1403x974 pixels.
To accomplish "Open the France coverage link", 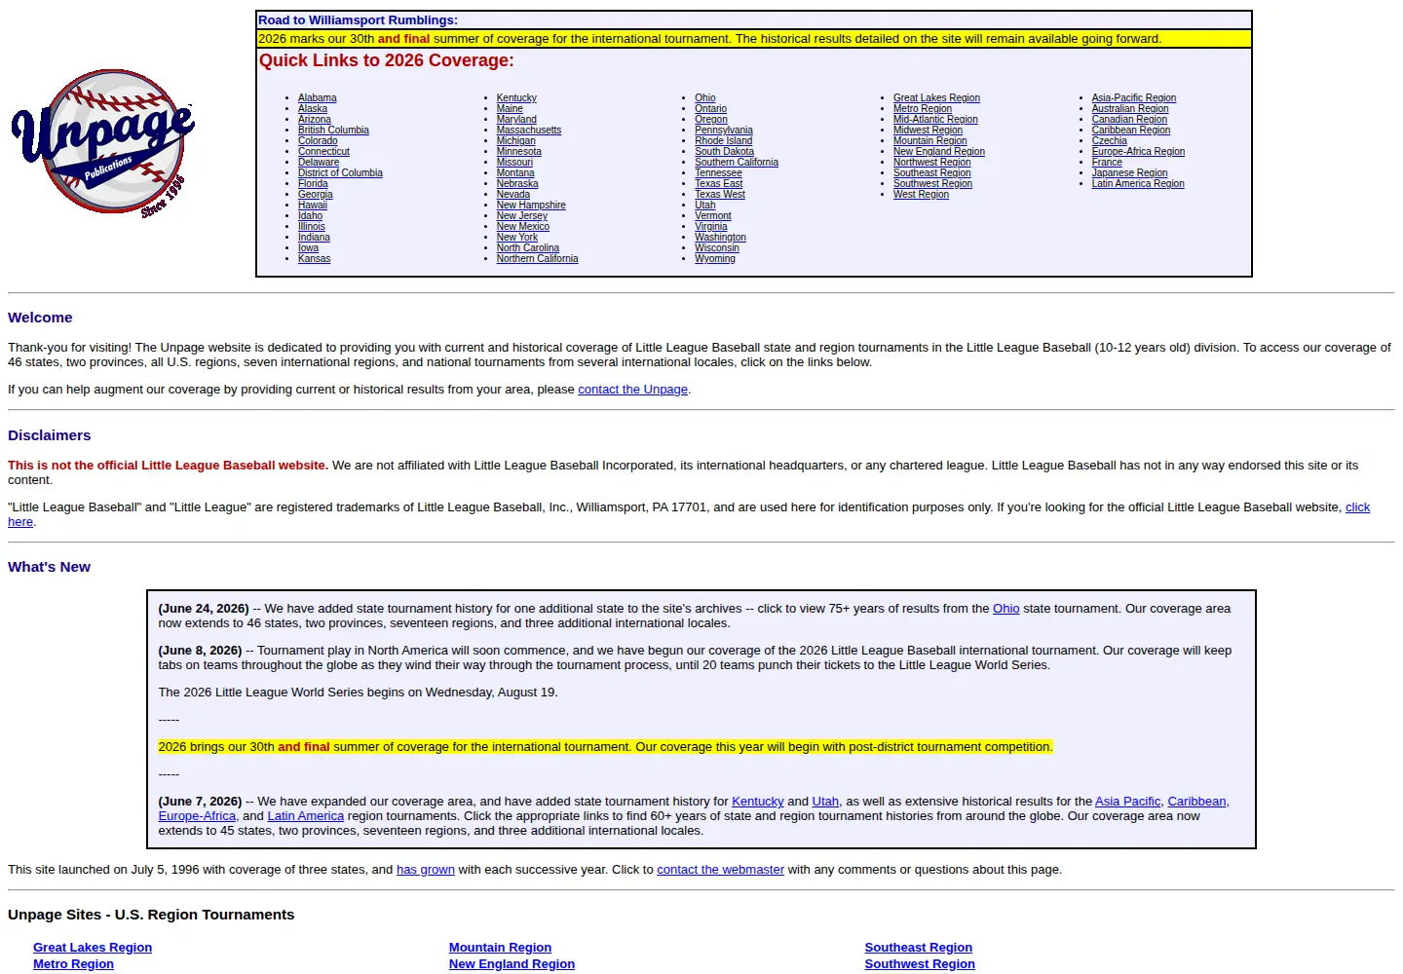I will pos(1107,163).
